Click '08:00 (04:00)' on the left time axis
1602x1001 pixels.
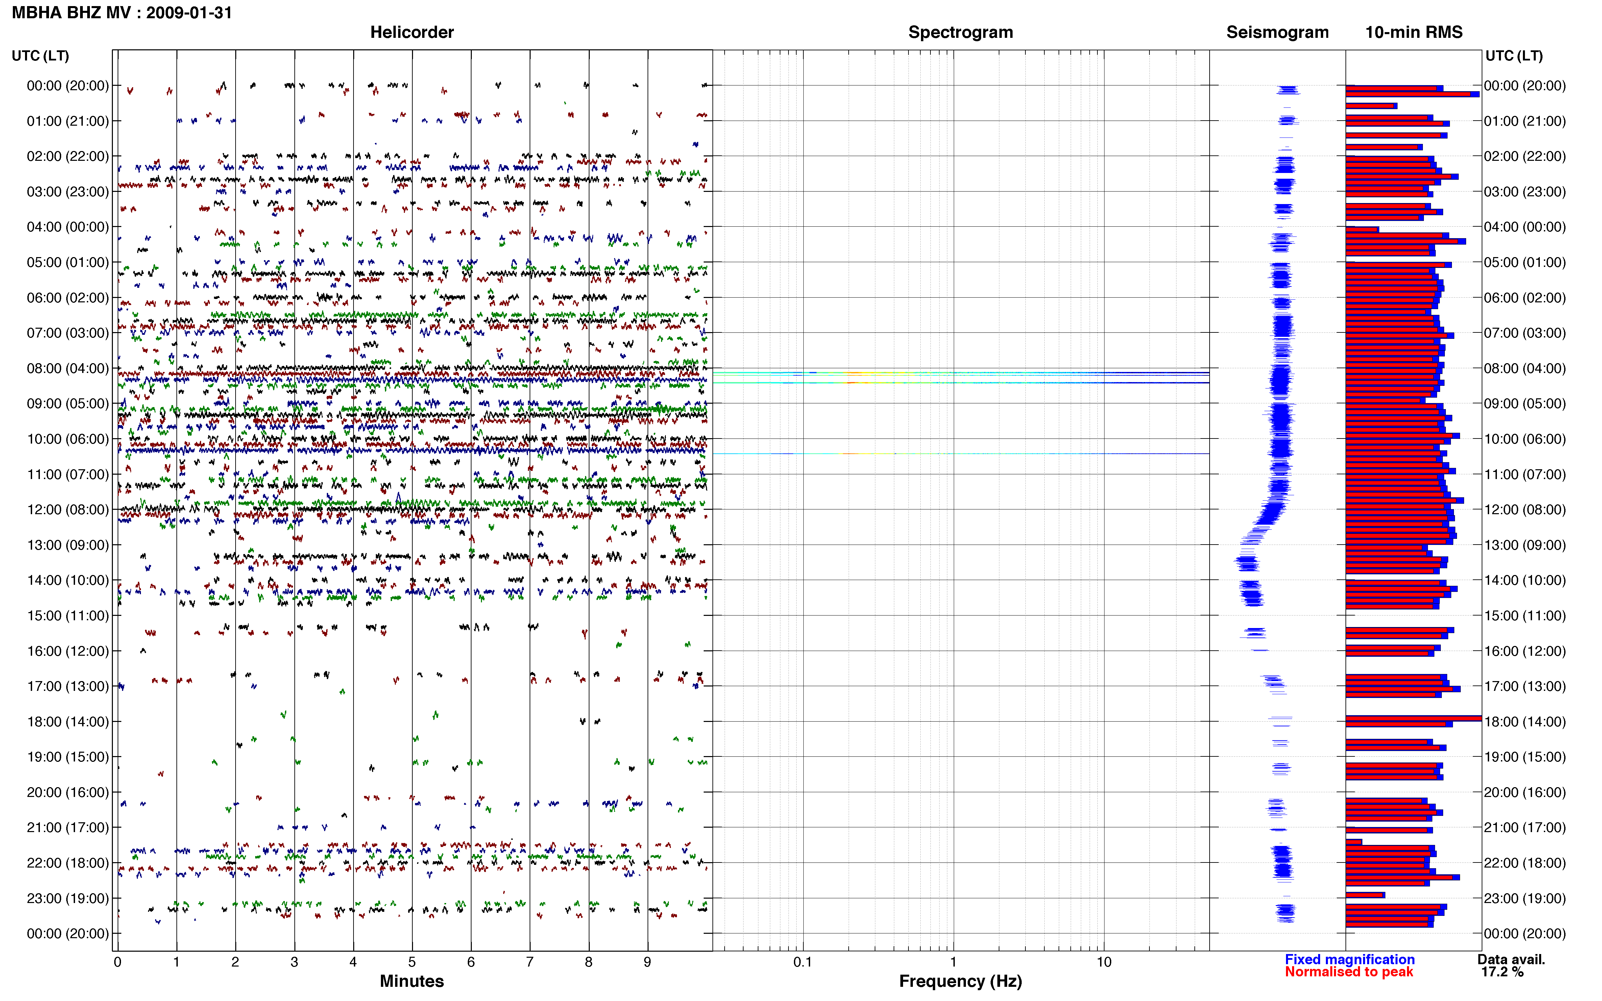[x=68, y=368]
